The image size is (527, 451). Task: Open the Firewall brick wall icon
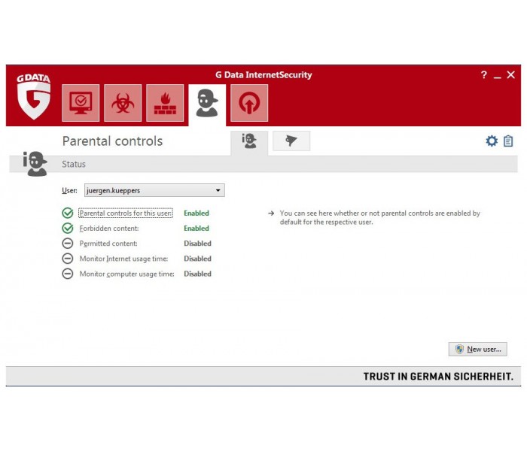pos(165,103)
